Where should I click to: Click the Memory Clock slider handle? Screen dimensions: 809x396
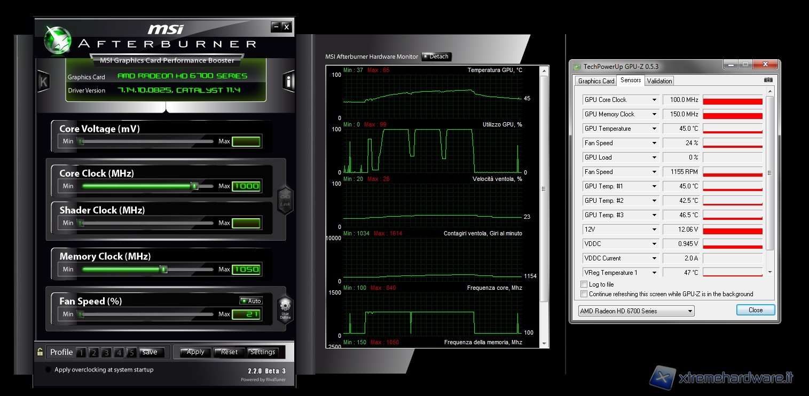pyautogui.click(x=164, y=269)
